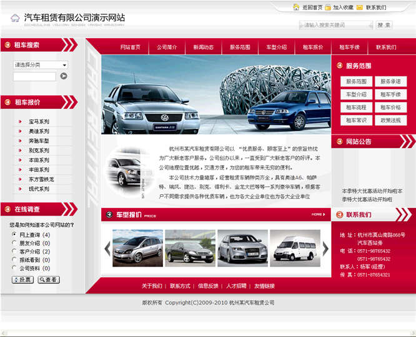Choose the 朋友介绍 radio option
The image size is (416, 337).
tap(14, 243)
